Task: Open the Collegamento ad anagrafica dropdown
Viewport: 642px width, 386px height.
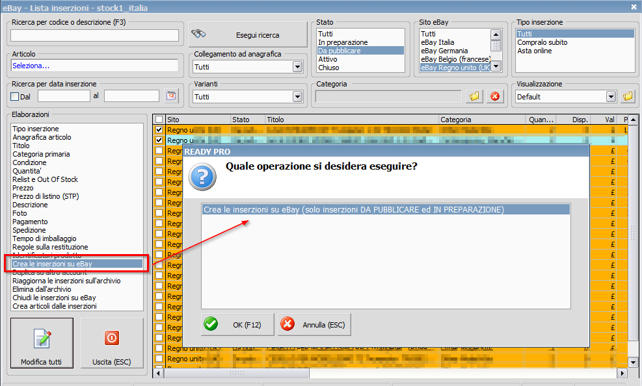Action: (x=298, y=67)
